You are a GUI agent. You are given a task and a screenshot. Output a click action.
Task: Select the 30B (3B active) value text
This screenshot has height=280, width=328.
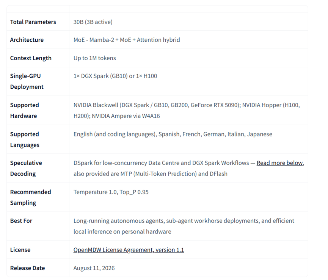93,22
